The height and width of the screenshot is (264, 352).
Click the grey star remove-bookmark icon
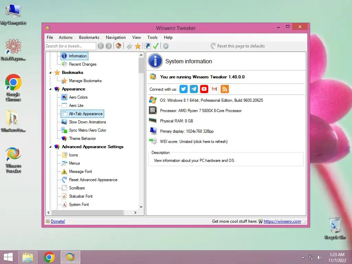pos(130,46)
